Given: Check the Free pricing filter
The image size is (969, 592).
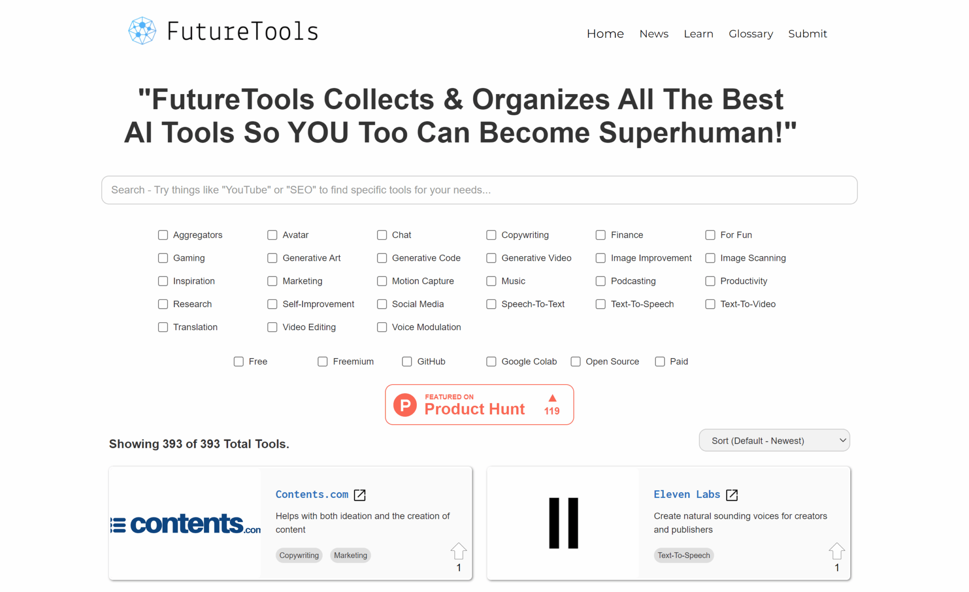Looking at the screenshot, I should (x=238, y=361).
